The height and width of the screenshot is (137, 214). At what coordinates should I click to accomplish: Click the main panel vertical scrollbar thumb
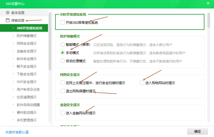point(209,20)
